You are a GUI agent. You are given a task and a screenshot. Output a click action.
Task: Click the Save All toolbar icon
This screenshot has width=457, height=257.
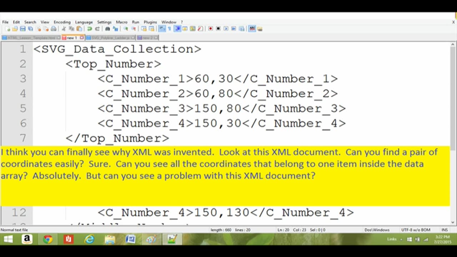30,29
